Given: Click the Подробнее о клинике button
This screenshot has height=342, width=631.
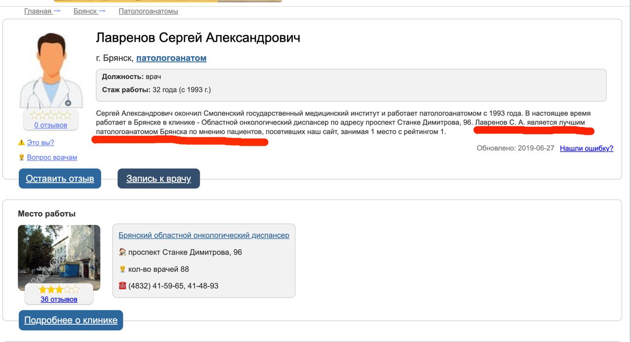Looking at the screenshot, I should (x=71, y=320).
